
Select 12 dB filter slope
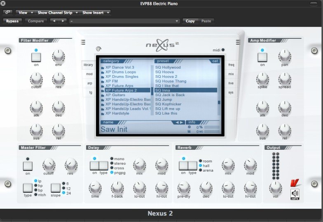coord(66,188)
